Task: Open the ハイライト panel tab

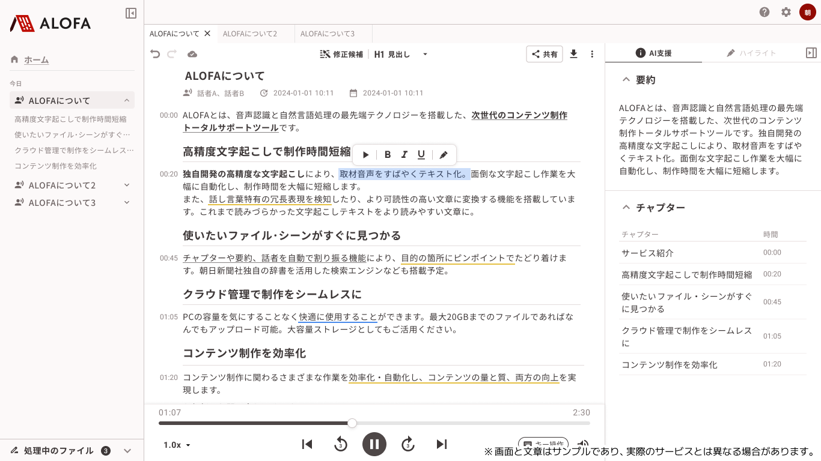Action: point(751,53)
